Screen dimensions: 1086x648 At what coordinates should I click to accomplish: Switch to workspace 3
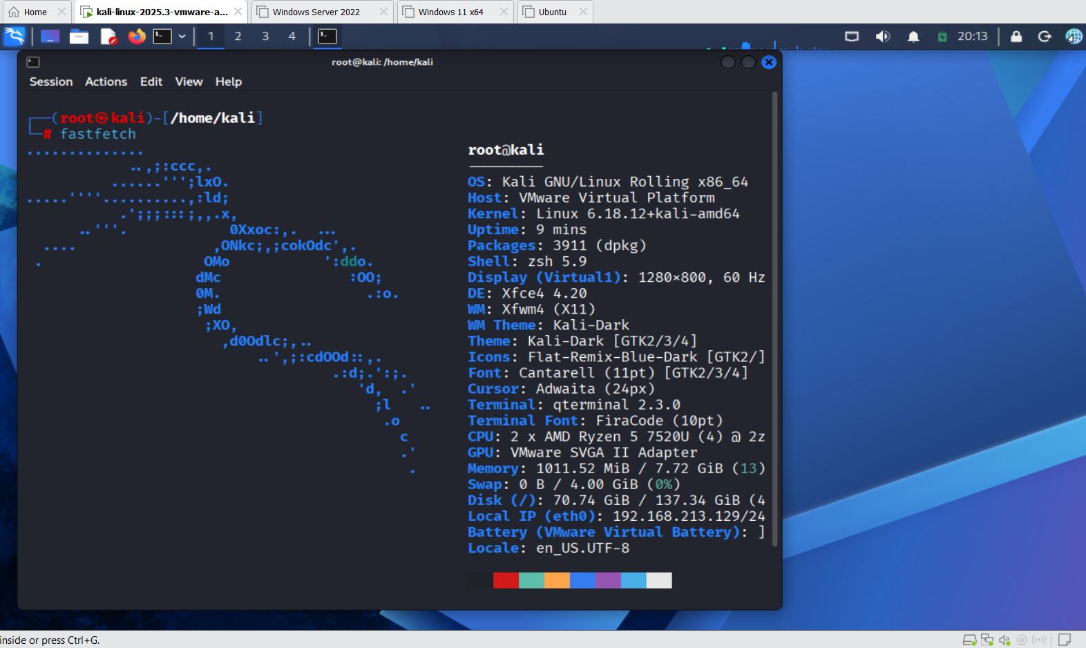(x=265, y=36)
